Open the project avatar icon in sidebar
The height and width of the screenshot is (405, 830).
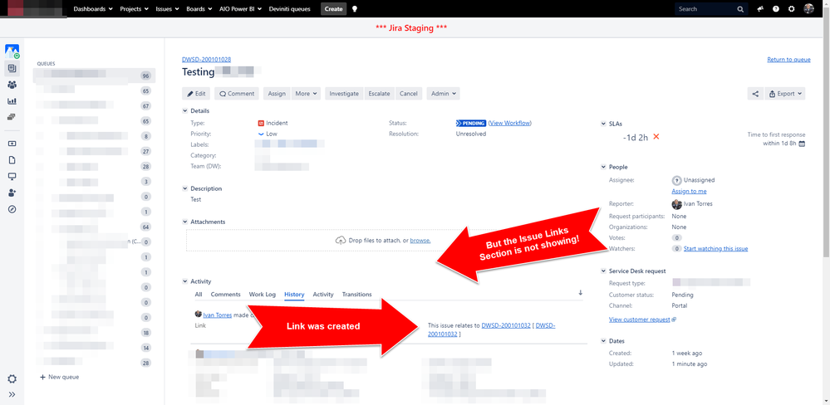click(x=12, y=51)
